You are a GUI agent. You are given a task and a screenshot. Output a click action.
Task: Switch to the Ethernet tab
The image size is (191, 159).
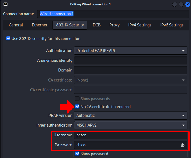pos(39,25)
